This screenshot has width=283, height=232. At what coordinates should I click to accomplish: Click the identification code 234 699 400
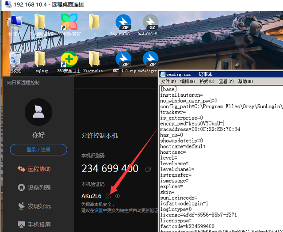click(x=110, y=168)
